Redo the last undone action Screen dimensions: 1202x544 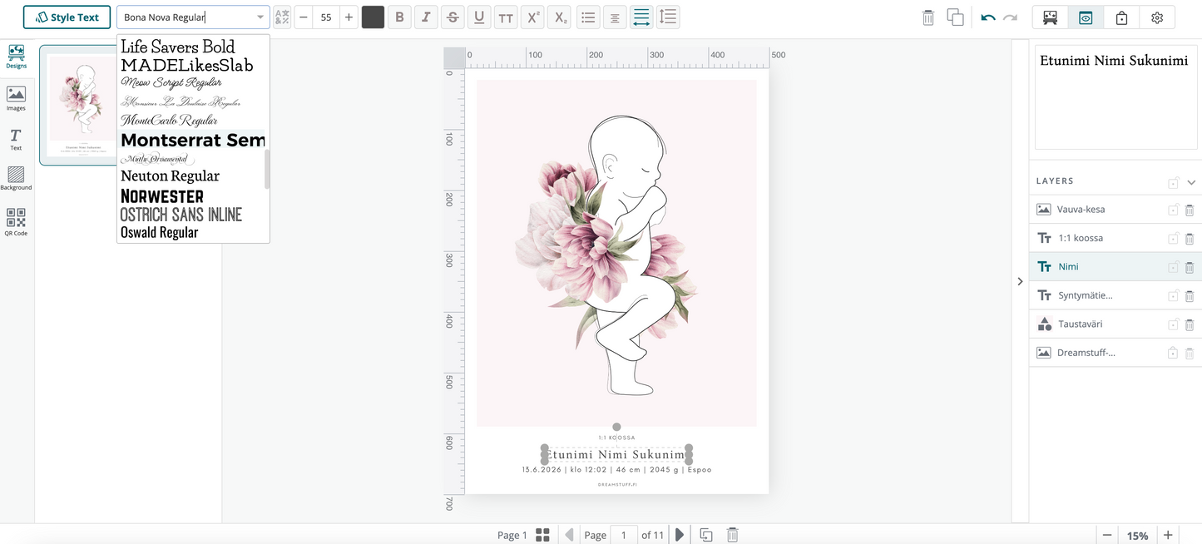point(1010,17)
